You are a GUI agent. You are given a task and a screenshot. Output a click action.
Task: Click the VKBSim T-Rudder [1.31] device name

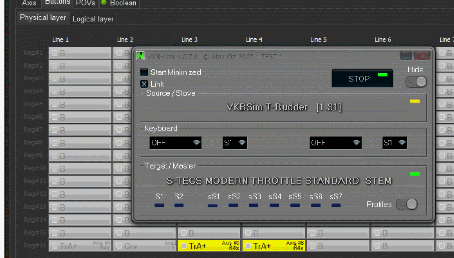[284, 107]
